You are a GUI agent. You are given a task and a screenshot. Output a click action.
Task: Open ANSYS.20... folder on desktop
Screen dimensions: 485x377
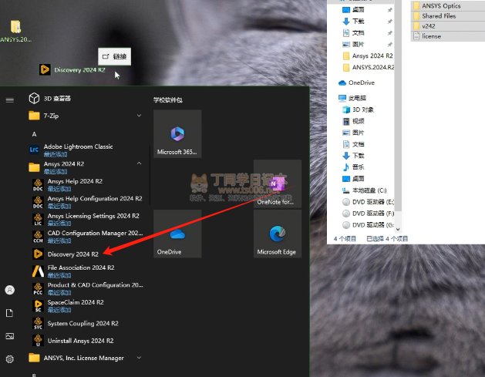15,31
